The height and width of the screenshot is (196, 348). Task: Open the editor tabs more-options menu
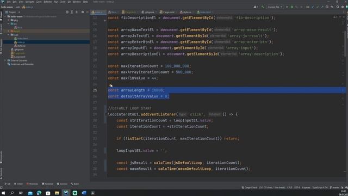344,12
